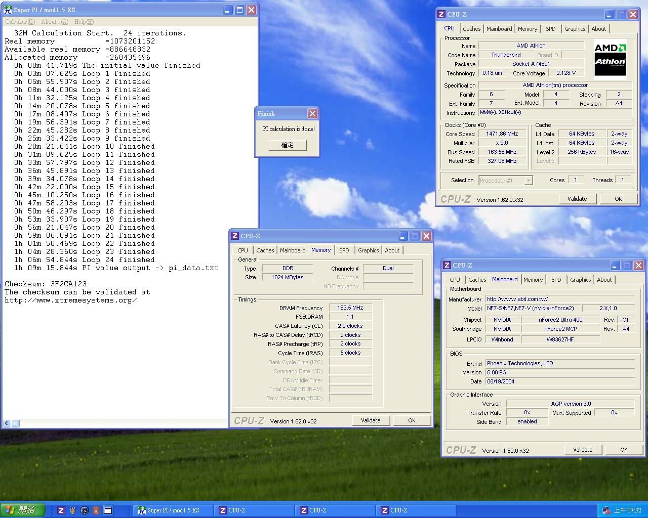Open the Help menu in Super PI
This screenshot has width=648, height=518.
pyautogui.click(x=84, y=22)
